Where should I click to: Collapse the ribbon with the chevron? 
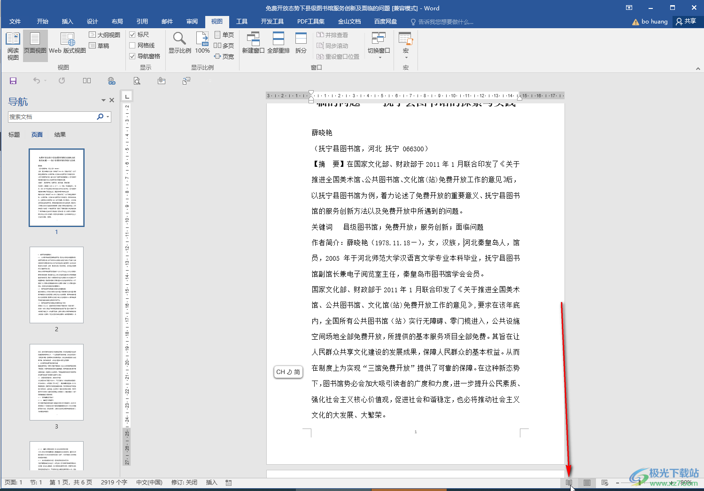click(x=698, y=69)
